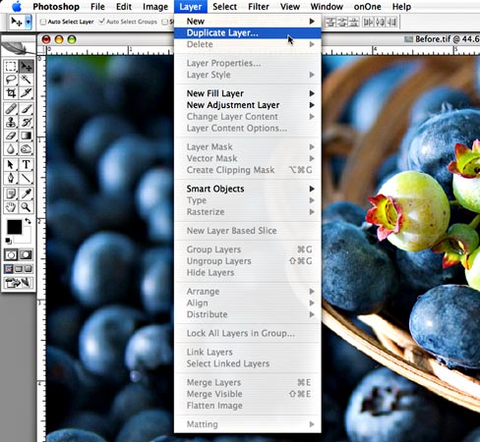480x442 pixels.
Task: Select the Line tool
Action: [x=26, y=178]
